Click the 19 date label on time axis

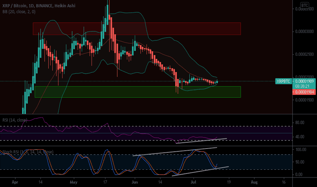(x=229, y=182)
